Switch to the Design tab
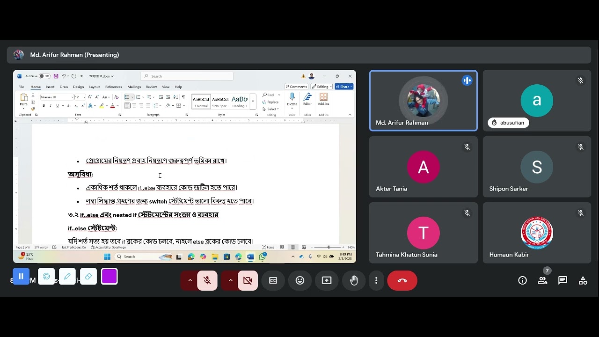 (78, 87)
